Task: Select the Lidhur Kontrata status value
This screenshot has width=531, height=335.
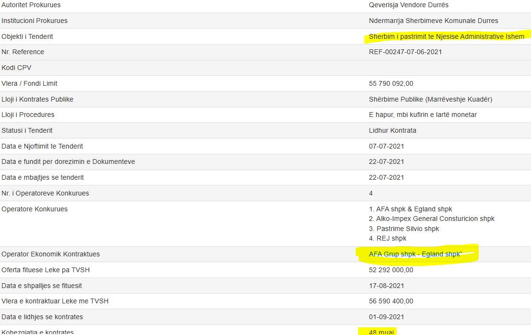Action: 392,130
